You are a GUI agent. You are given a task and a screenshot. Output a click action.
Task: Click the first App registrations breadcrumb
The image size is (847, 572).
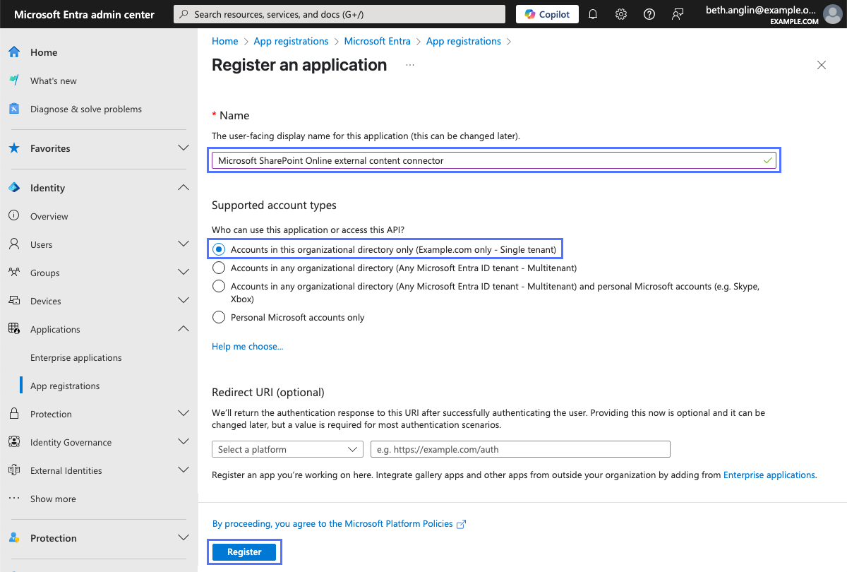[292, 41]
